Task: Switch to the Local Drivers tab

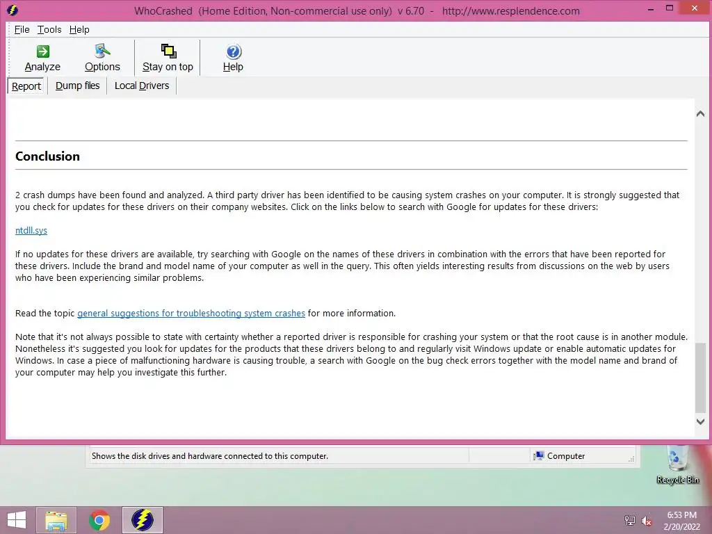Action: tap(142, 86)
